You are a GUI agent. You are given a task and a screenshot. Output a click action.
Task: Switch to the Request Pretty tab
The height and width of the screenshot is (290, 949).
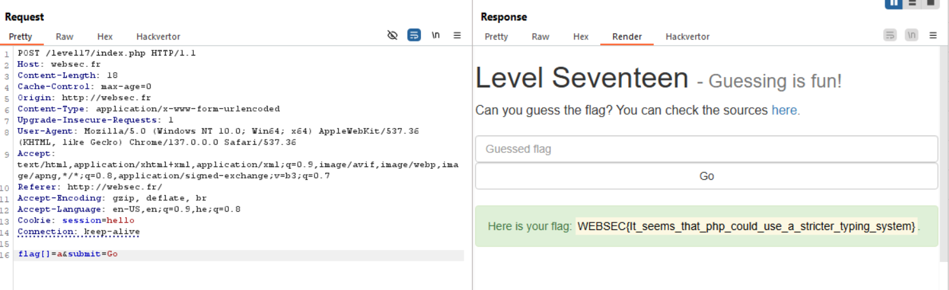[x=20, y=37]
